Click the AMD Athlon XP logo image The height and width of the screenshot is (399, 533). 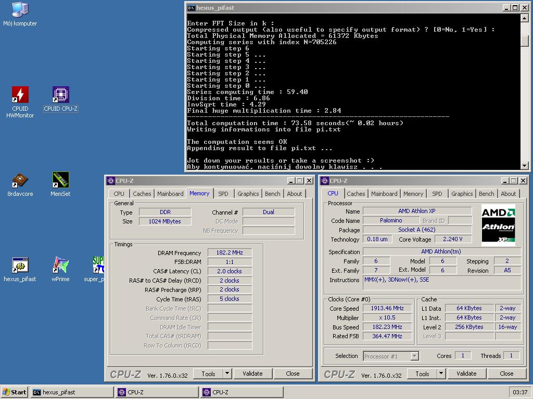point(498,225)
